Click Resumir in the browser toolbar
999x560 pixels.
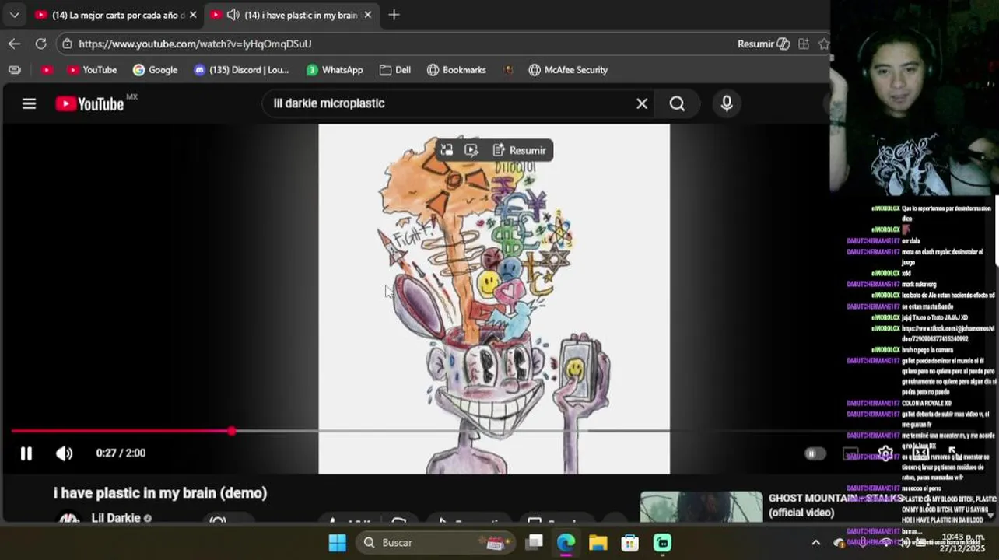pyautogui.click(x=763, y=44)
